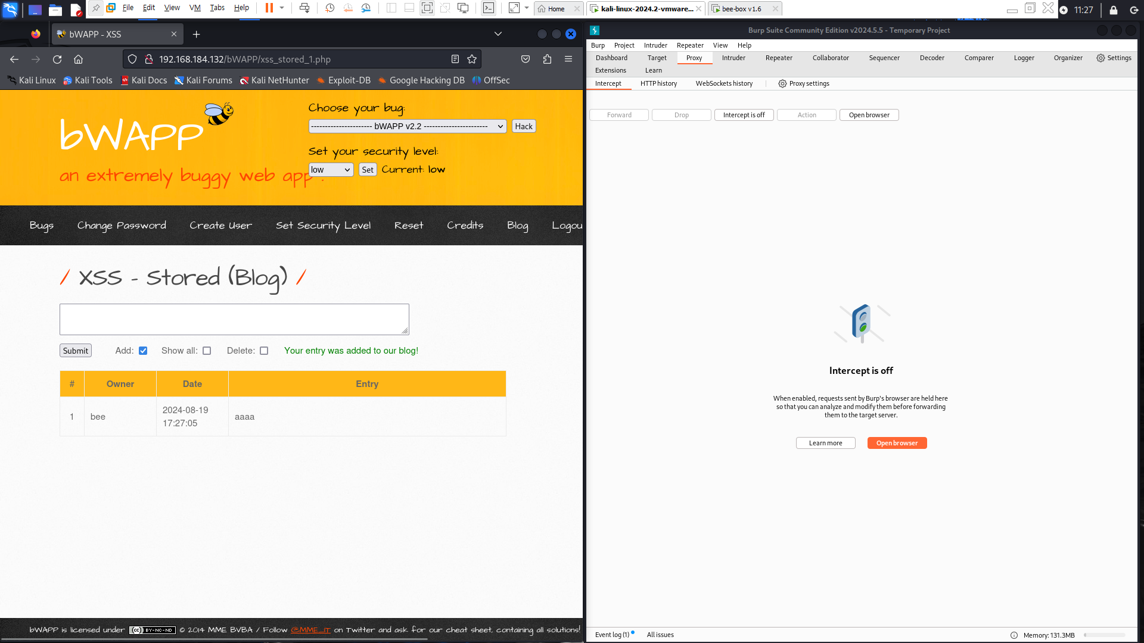1144x643 pixels.
Task: Reload the page in Firefox
Action: (57, 59)
